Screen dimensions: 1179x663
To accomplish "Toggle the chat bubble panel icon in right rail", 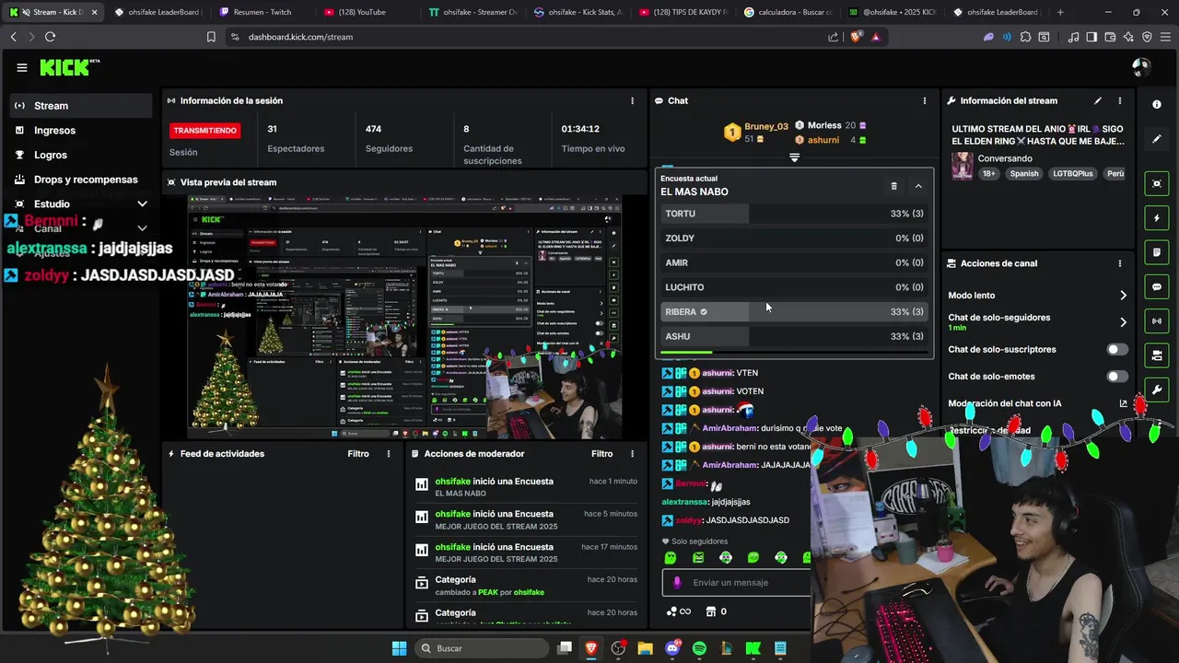I will [1157, 286].
